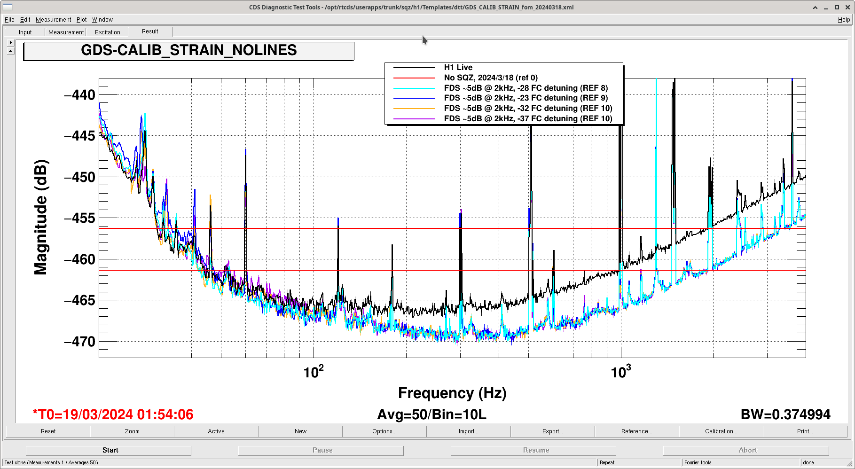Click the shade window caret icon

[815, 7]
